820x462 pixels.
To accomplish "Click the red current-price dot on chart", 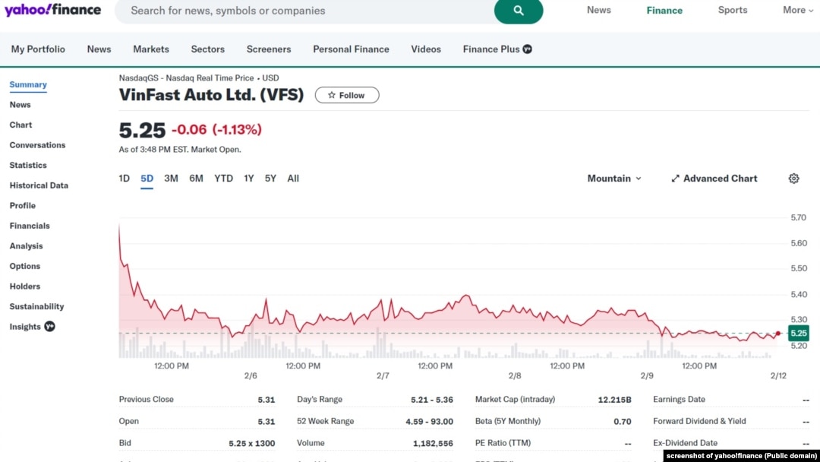I will tap(778, 334).
